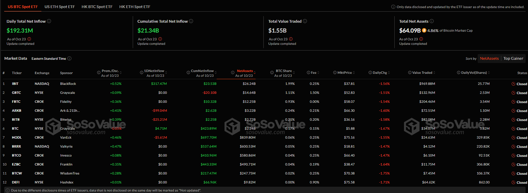Open the BRRR ticker
Image resolution: width=528 pixels, height=193 pixels.
[x=16, y=146]
